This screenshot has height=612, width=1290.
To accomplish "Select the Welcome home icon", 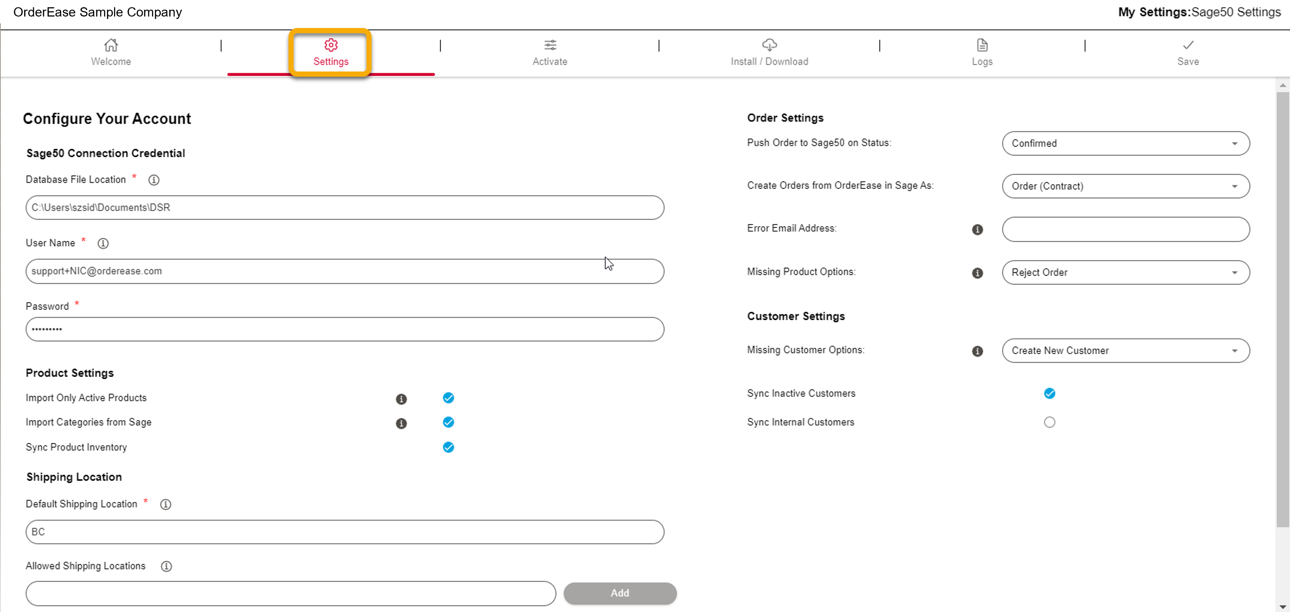I will click(x=111, y=45).
